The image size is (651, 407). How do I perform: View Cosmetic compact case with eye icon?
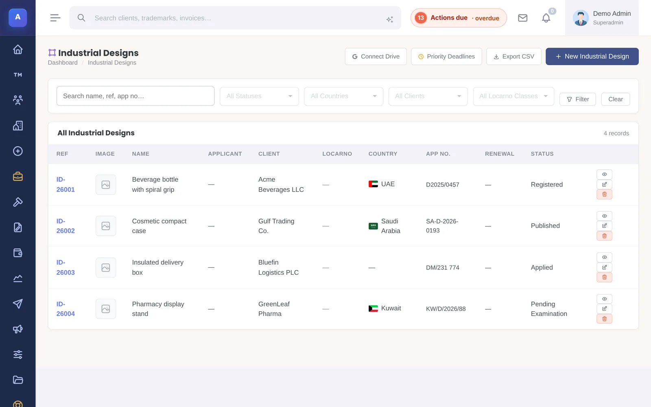click(605, 216)
